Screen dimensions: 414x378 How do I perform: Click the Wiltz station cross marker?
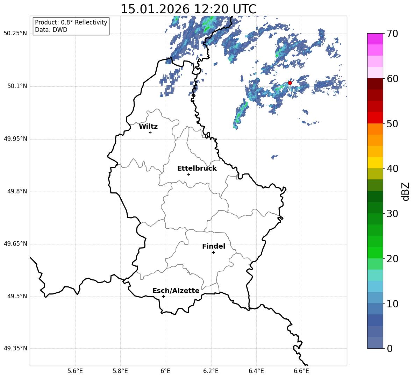coord(150,132)
